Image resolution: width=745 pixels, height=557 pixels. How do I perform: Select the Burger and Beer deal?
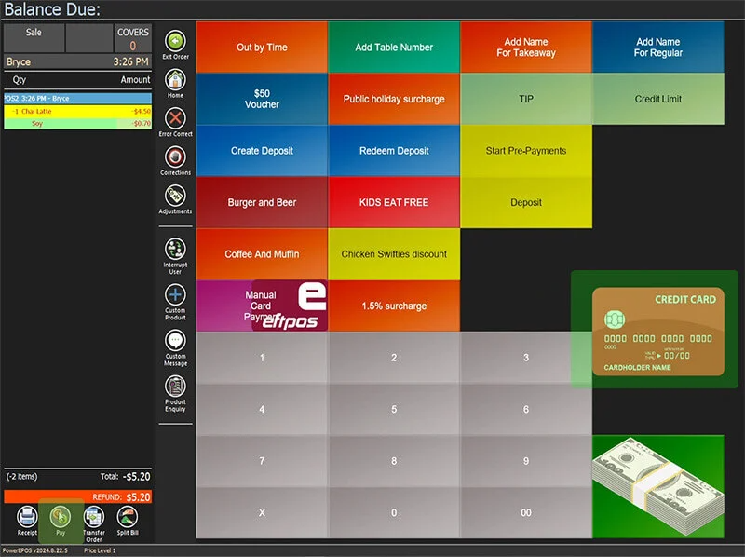(x=262, y=202)
